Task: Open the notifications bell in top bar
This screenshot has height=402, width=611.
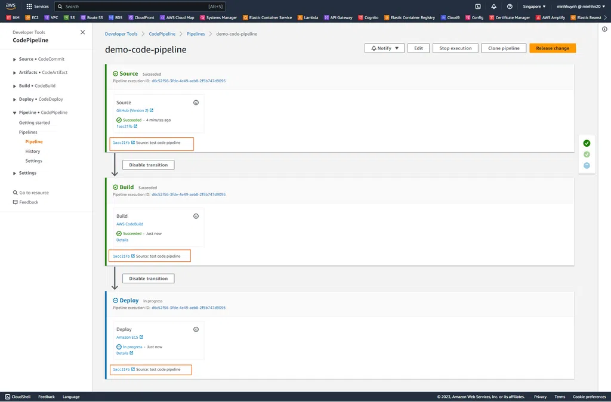Action: [x=493, y=6]
